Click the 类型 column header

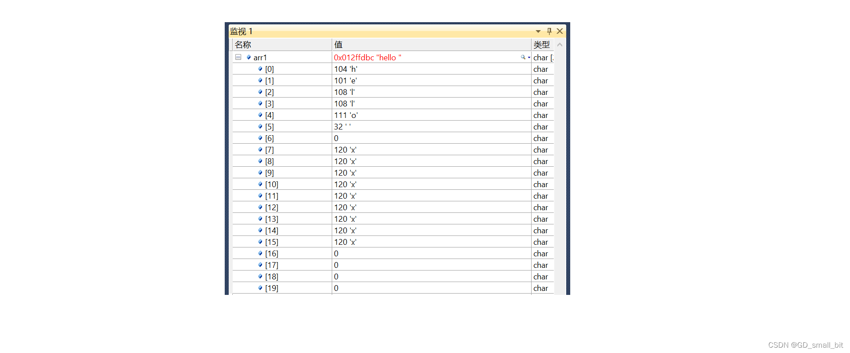click(x=542, y=44)
